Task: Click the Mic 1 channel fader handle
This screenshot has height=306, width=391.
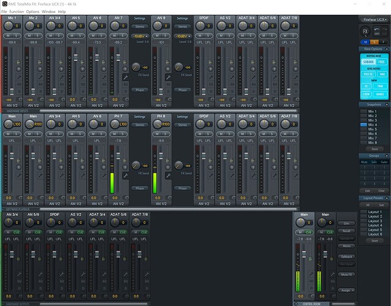Action: 12,91
